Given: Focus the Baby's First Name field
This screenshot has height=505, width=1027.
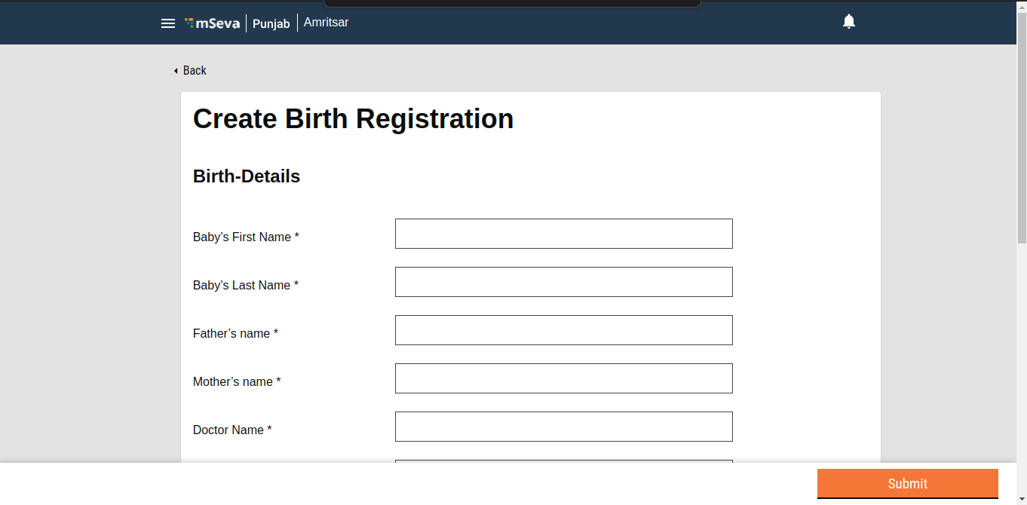Looking at the screenshot, I should (x=563, y=234).
